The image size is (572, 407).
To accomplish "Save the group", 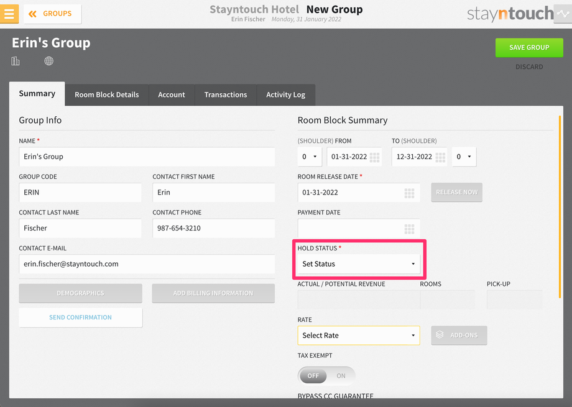I will pos(529,47).
